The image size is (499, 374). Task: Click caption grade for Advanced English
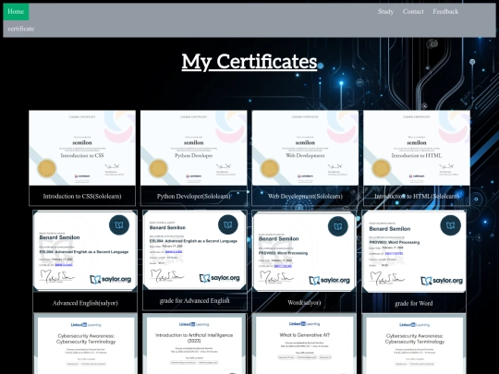194,300
